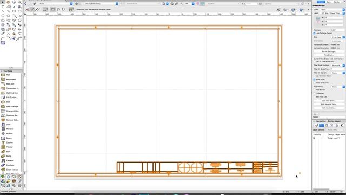Toggle Show Grid Lines checkbox
346x195 pixels.
coord(314,83)
